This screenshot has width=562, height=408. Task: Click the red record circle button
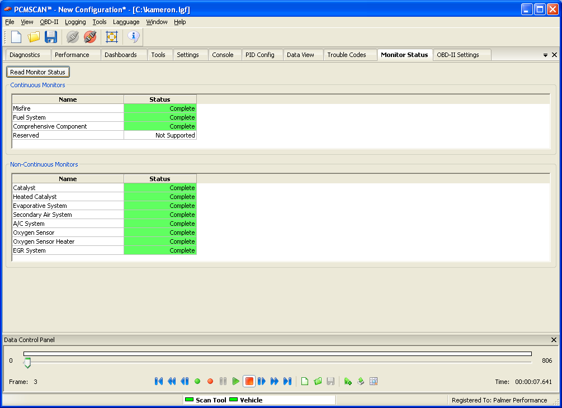210,381
